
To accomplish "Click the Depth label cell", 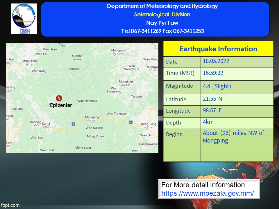I will [182, 123].
